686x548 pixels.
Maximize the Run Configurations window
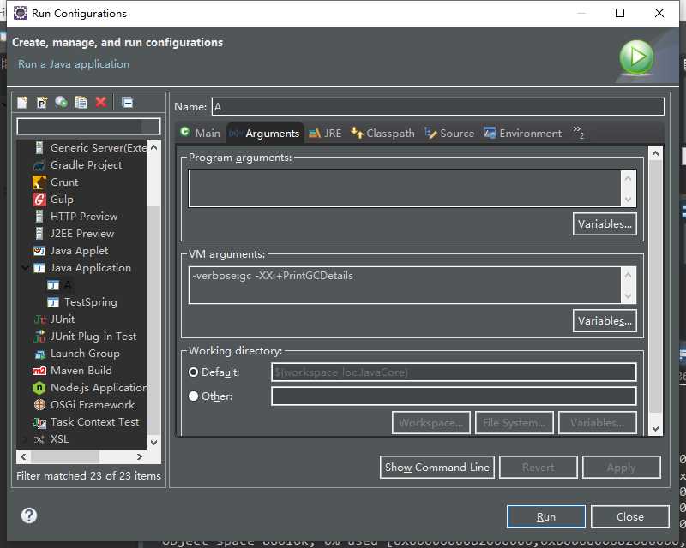620,13
